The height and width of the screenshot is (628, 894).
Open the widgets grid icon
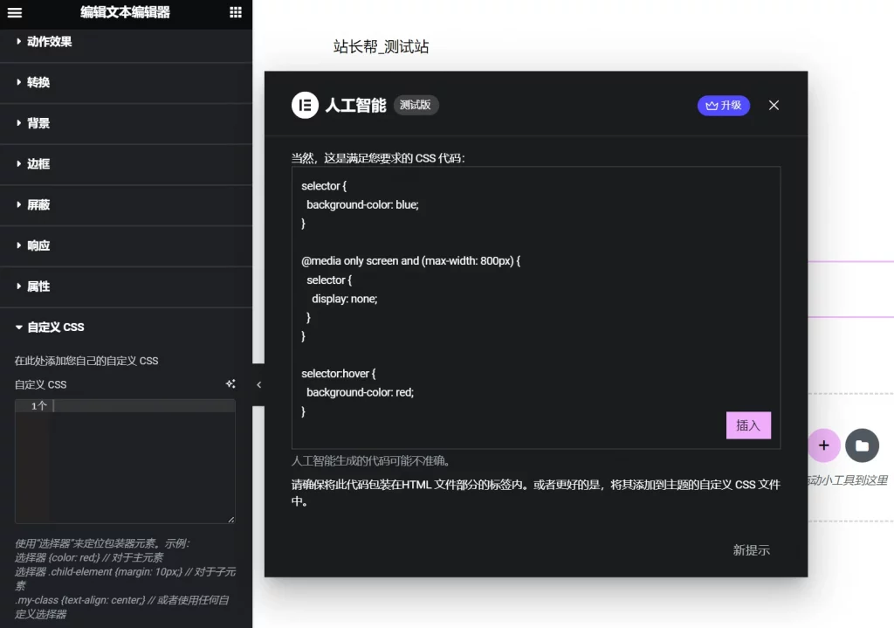point(236,12)
